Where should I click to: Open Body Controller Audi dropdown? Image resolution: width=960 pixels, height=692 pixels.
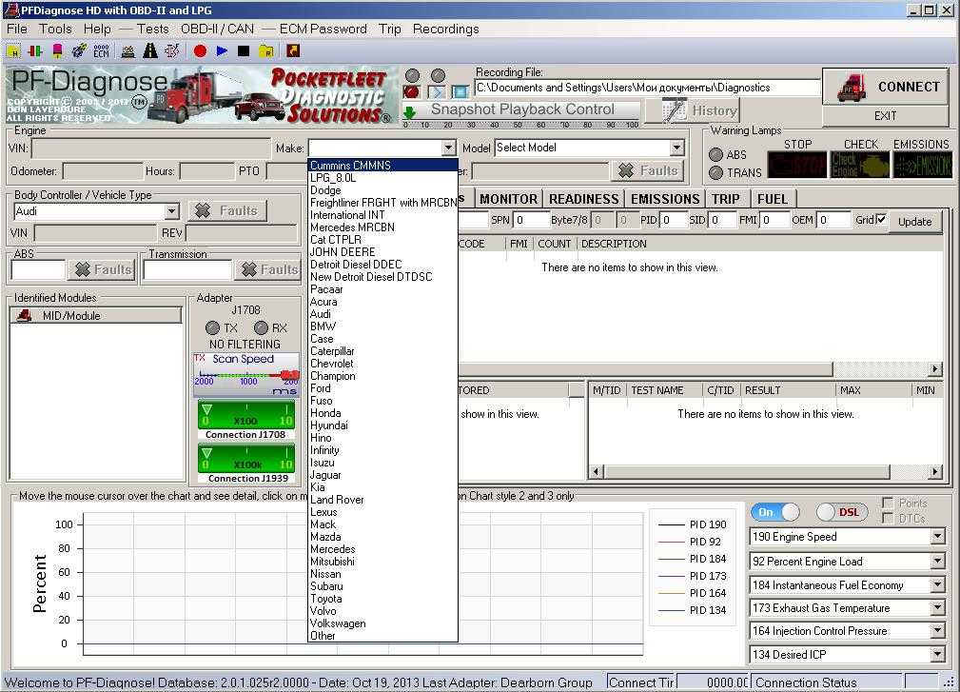[172, 211]
